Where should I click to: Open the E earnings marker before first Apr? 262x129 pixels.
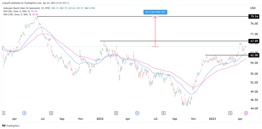(x=3, y=113)
